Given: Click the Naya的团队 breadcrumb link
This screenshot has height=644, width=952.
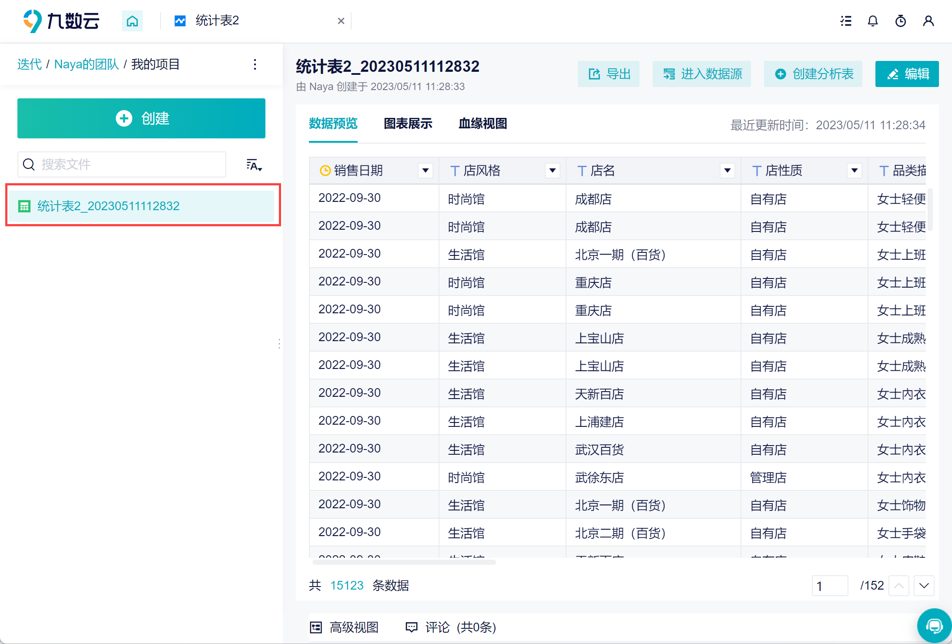Looking at the screenshot, I should (x=87, y=64).
